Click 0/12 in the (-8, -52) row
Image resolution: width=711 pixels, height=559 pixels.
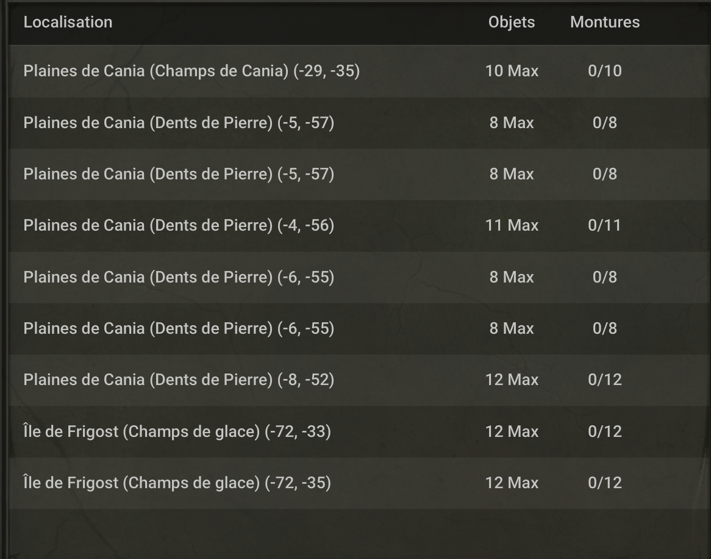pyautogui.click(x=605, y=380)
